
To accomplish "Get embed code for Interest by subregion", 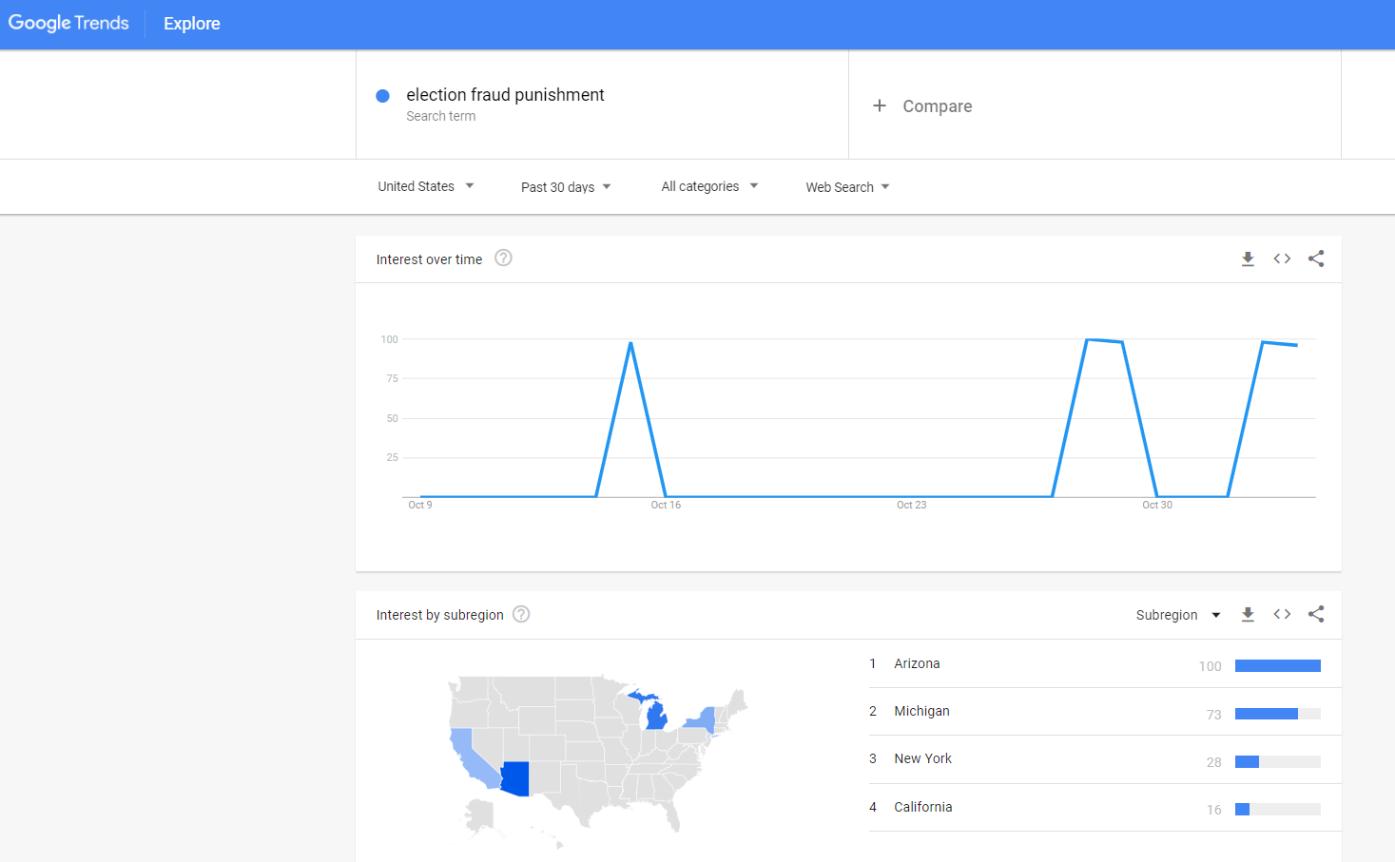I will tap(1282, 614).
